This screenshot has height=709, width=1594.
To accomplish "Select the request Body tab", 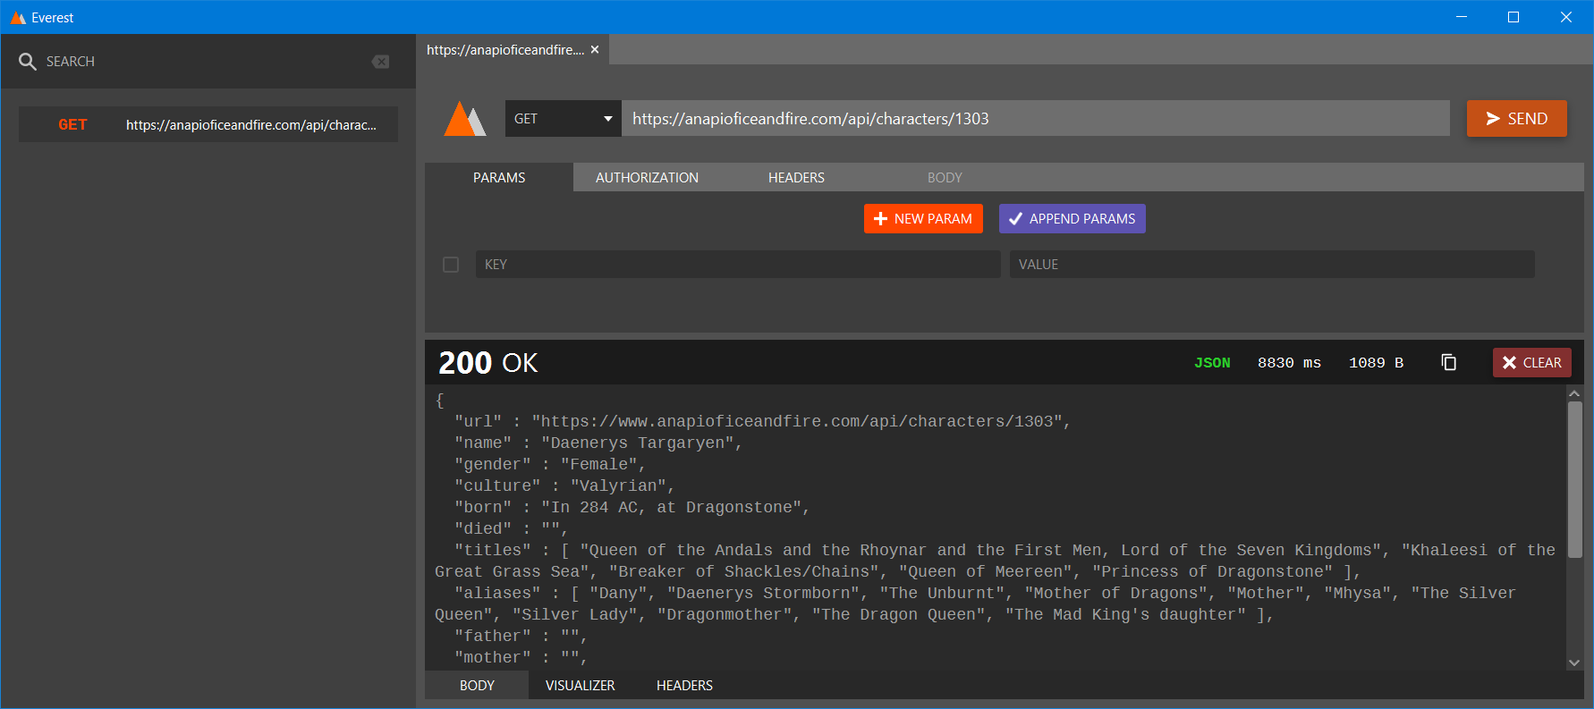I will click(945, 178).
